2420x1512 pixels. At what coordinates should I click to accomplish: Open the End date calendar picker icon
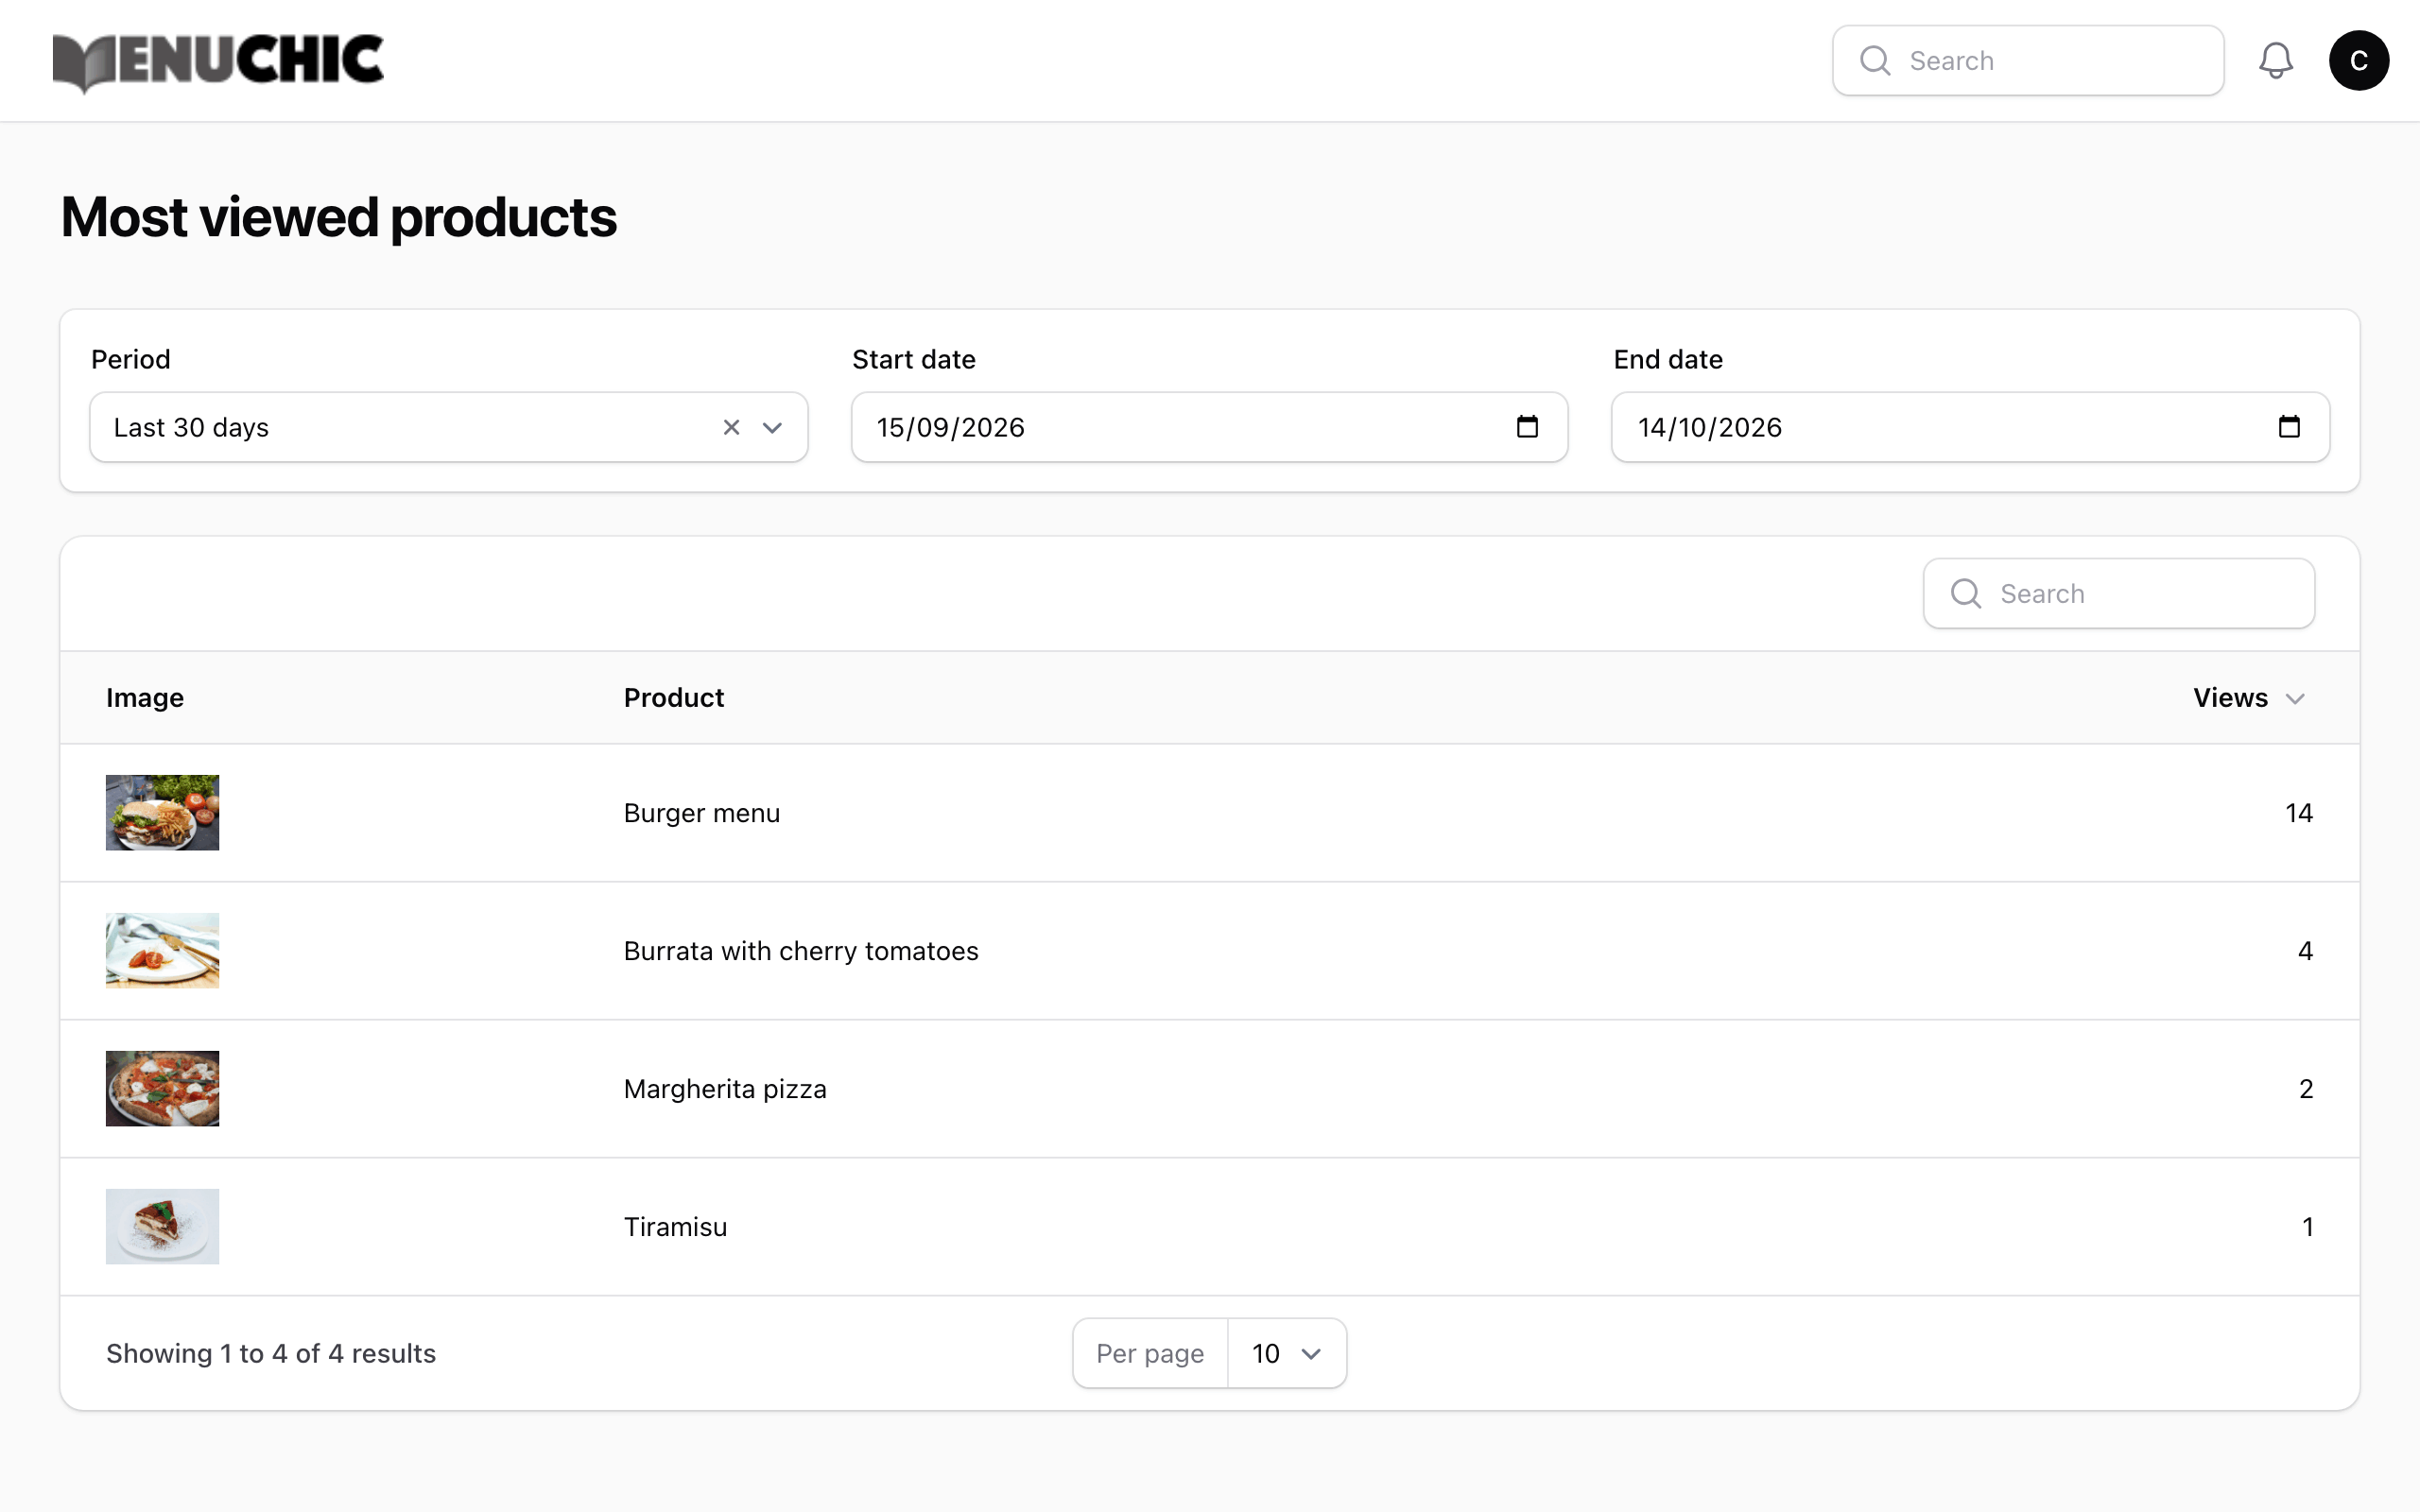[x=2289, y=426]
